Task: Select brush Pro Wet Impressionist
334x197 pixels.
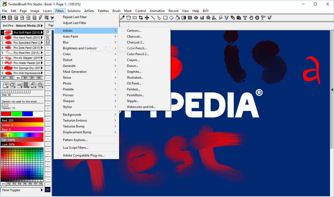Action: 22,73
